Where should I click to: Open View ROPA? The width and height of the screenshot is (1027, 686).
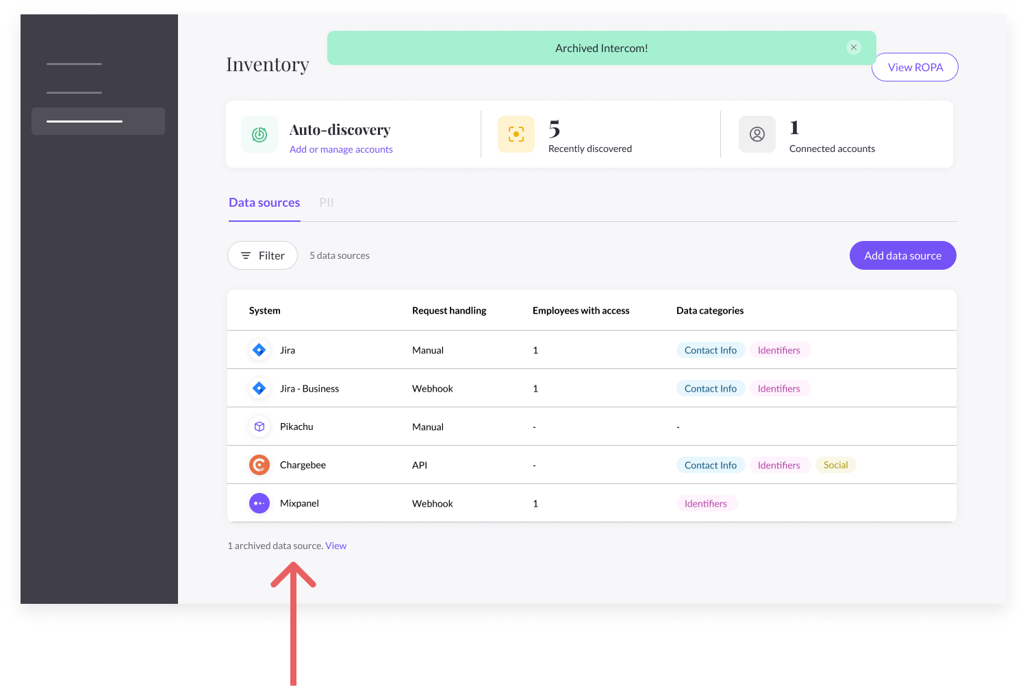tap(915, 67)
